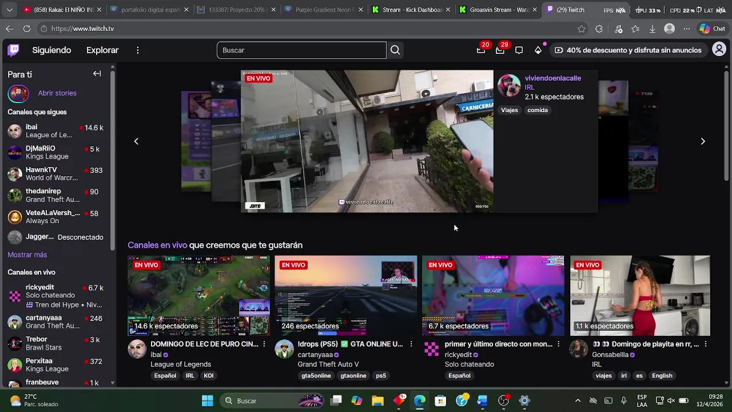
Task: Click the KOI tag under ibai stream
Action: [x=209, y=376]
